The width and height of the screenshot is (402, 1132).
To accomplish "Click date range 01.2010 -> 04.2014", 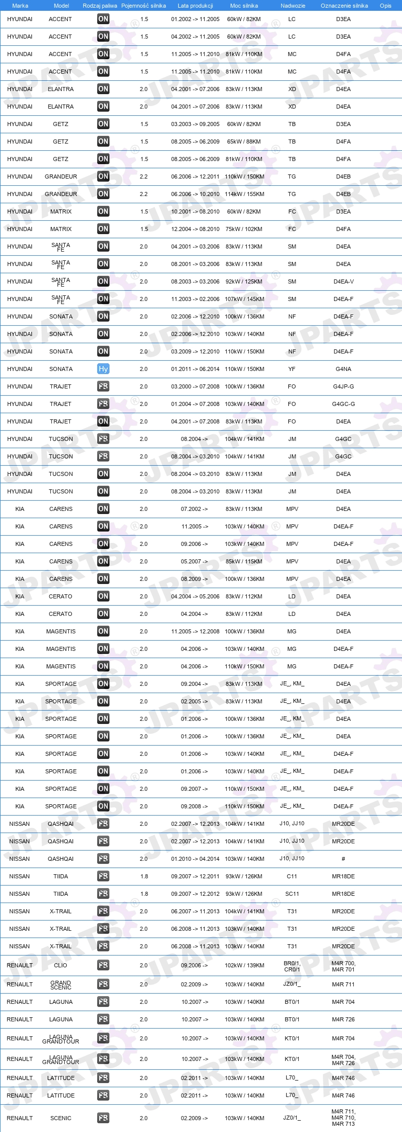I will tap(195, 859).
